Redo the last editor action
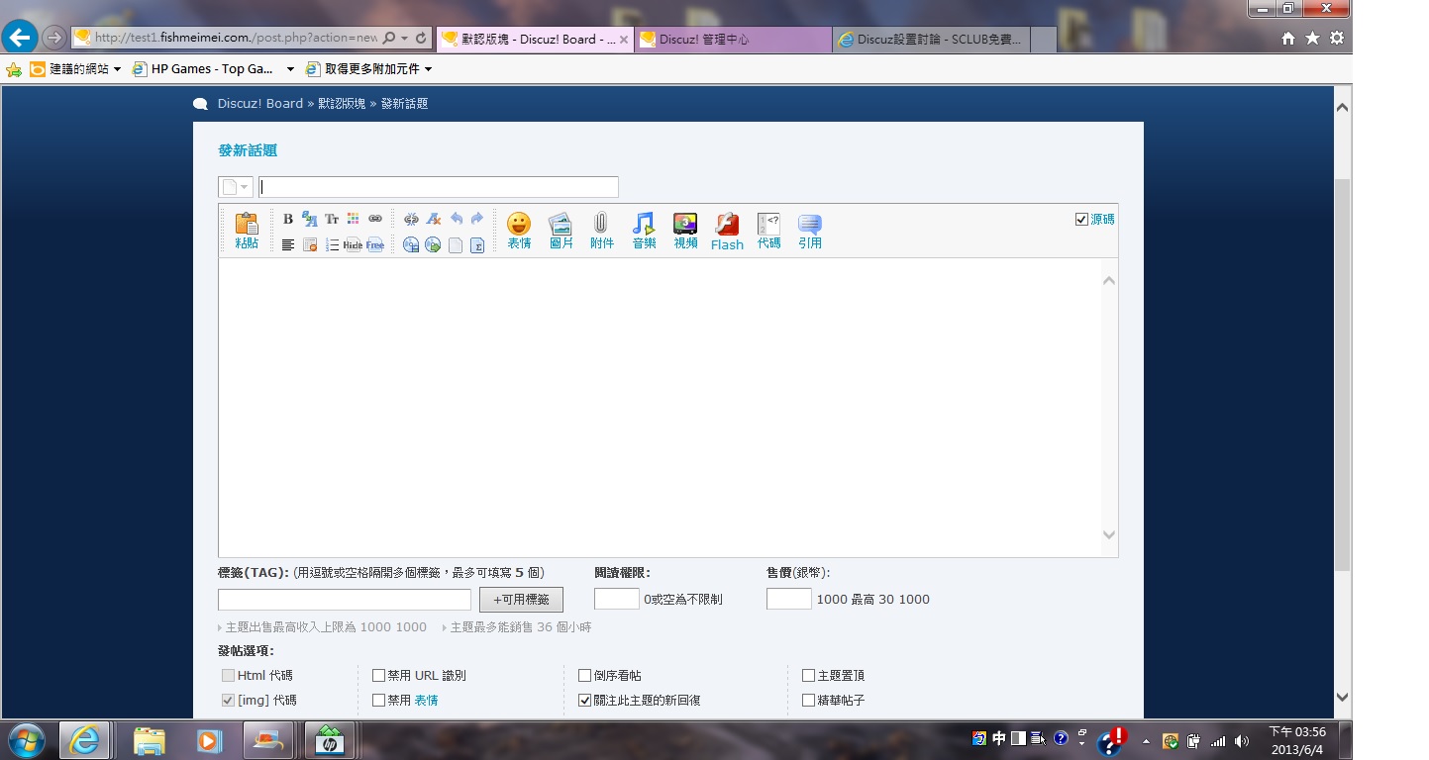This screenshot has width=1429, height=760. (x=477, y=219)
